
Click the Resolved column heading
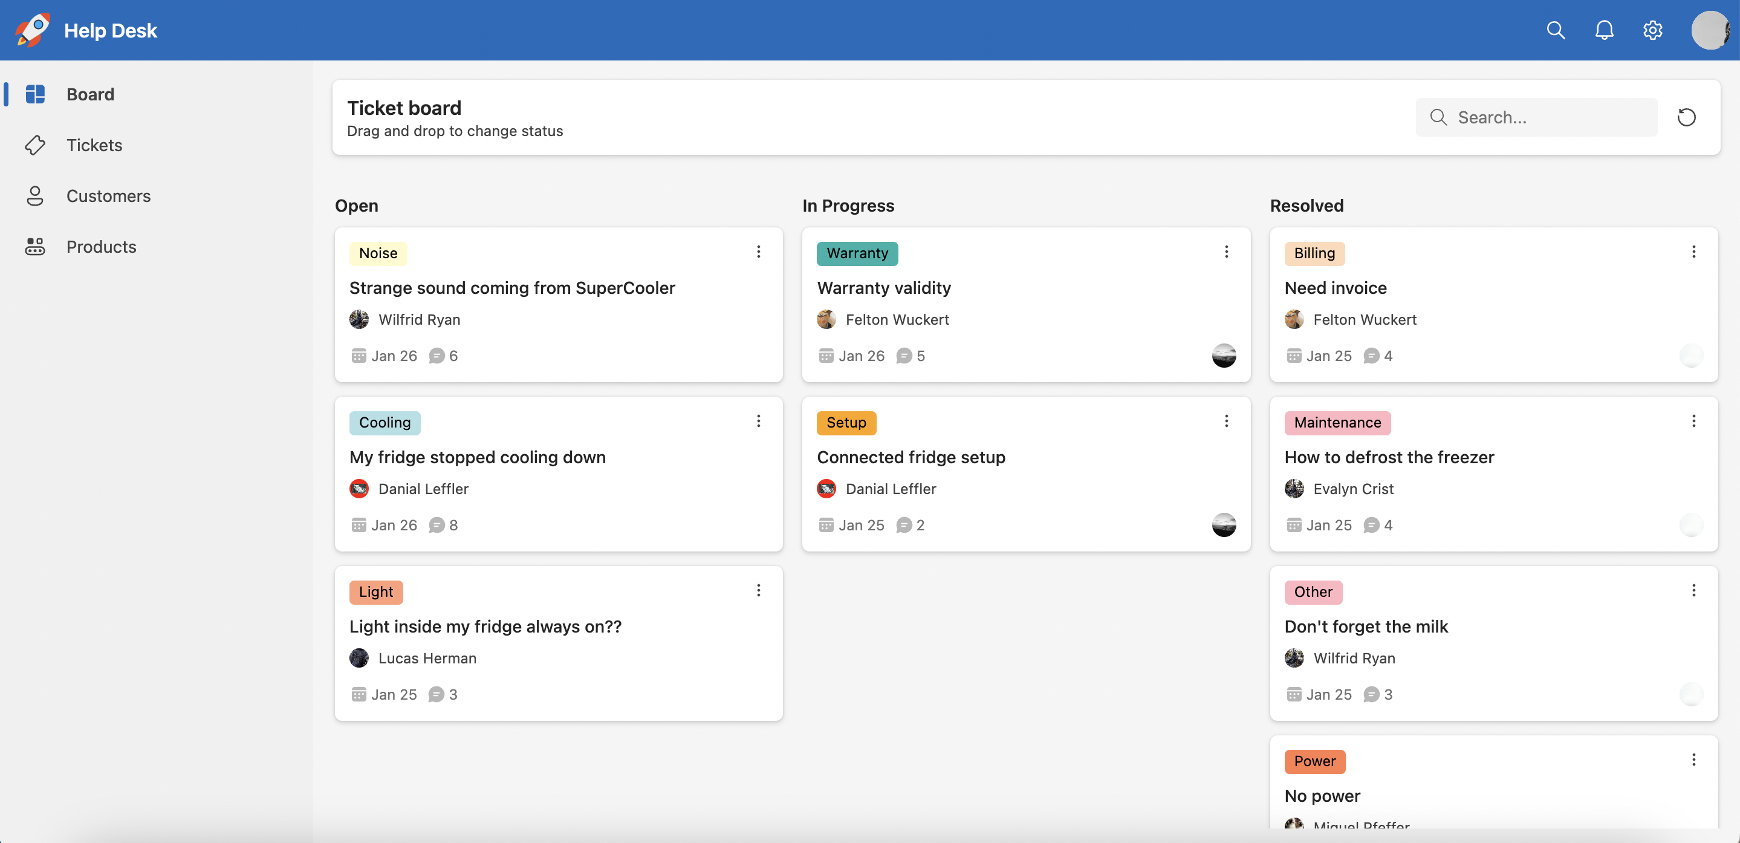[x=1307, y=206]
